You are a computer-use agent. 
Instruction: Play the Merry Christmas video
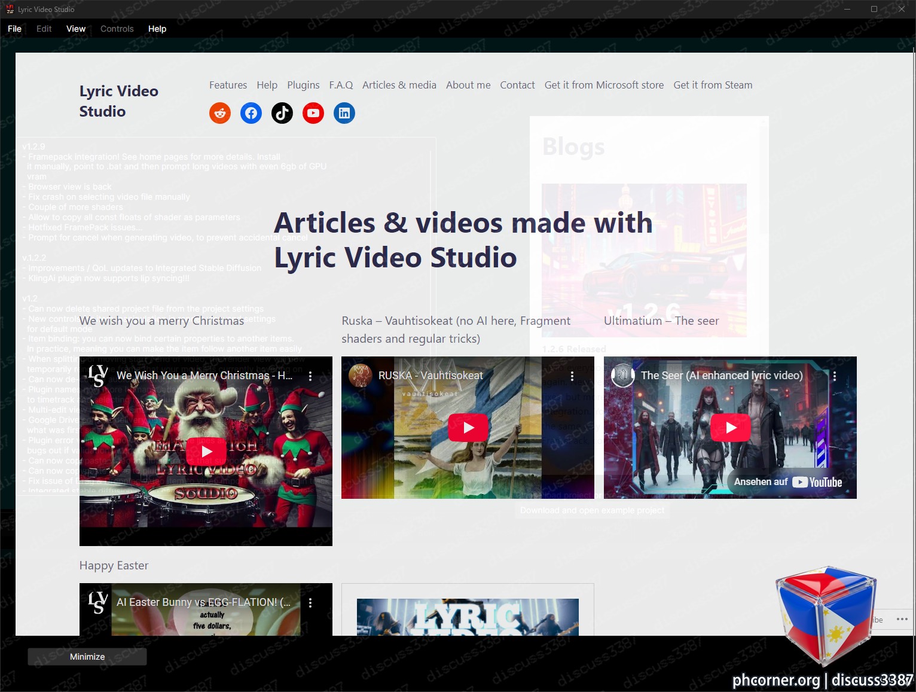[206, 451]
